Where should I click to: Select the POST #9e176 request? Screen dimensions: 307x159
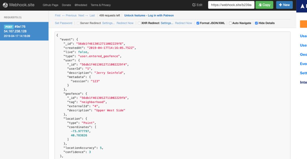(x=24, y=31)
